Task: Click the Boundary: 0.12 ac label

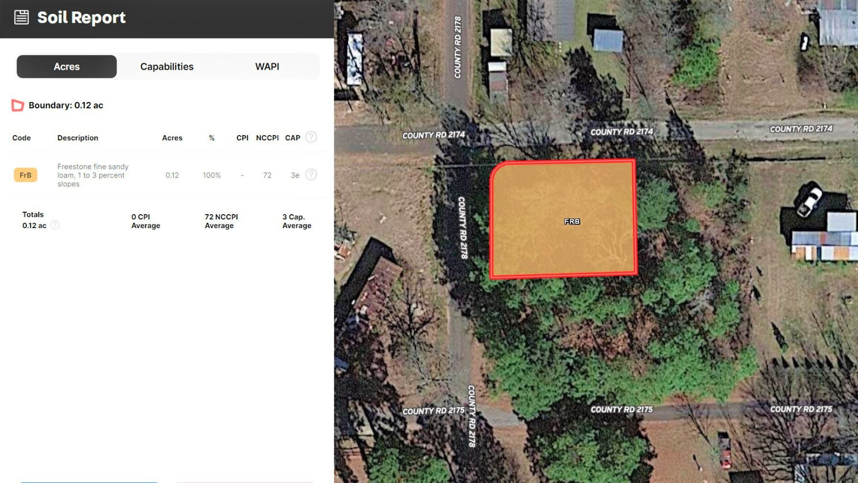Action: (66, 106)
